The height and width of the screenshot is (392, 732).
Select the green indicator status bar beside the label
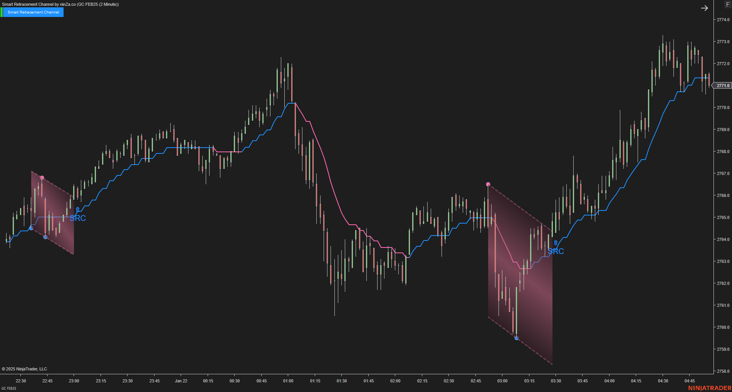tap(3, 12)
